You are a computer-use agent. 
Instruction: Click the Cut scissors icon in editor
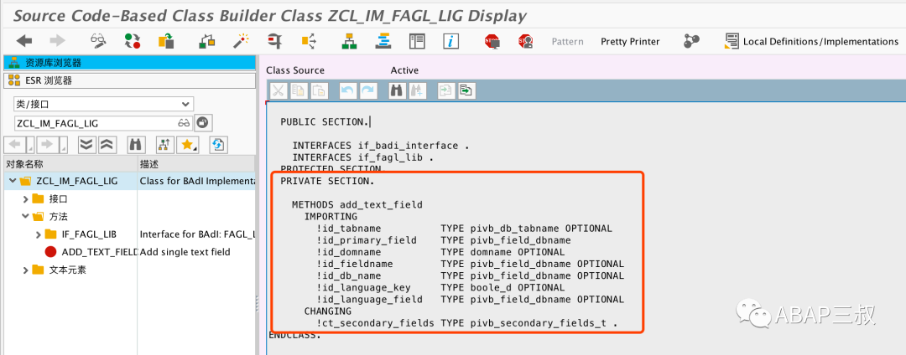tap(279, 90)
